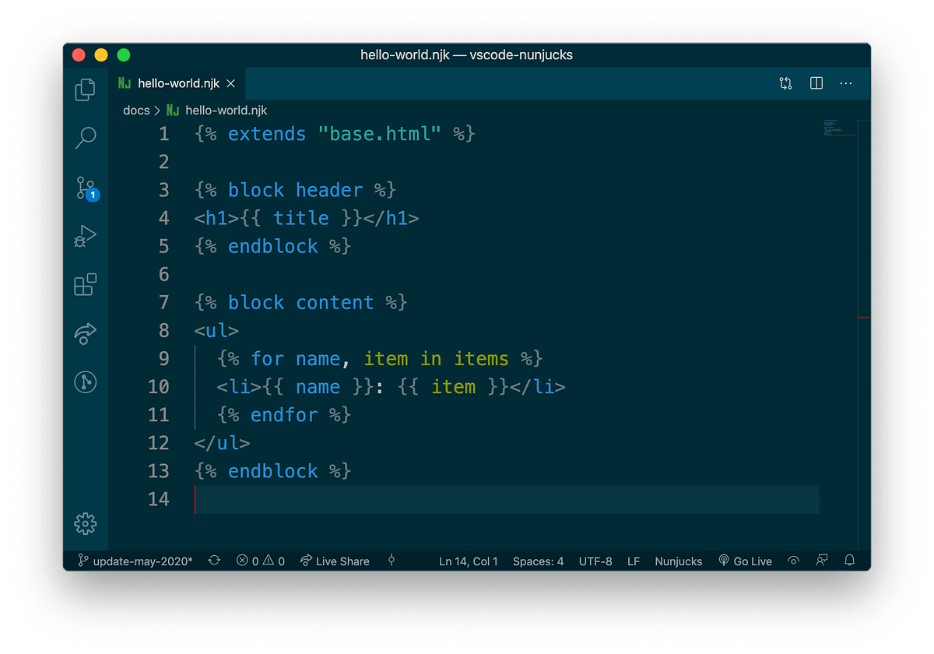
Task: Open the notifications bell in the status bar
Action: click(849, 561)
